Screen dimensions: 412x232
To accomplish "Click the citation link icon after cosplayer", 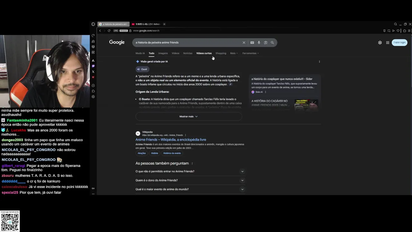I will point(230,84).
